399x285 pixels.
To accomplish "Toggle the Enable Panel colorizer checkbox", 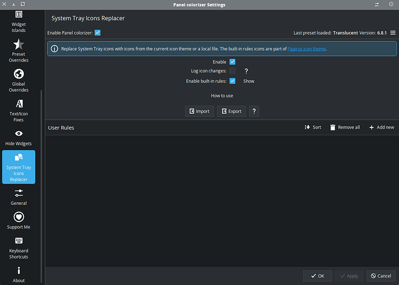I will [x=98, y=33].
